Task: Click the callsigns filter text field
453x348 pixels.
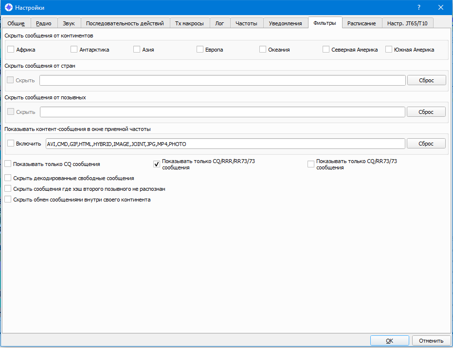Action: coord(222,112)
